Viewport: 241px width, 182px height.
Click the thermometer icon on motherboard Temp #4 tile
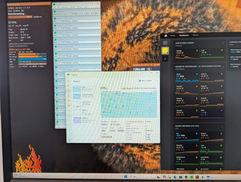(x=197, y=98)
